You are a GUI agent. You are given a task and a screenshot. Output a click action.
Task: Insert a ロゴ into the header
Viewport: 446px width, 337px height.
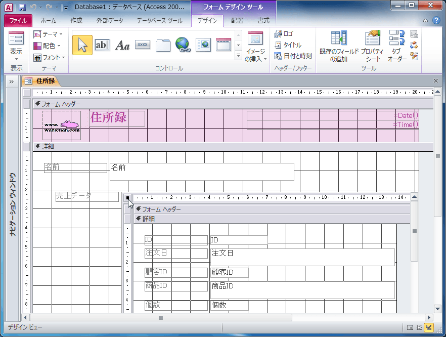click(284, 33)
